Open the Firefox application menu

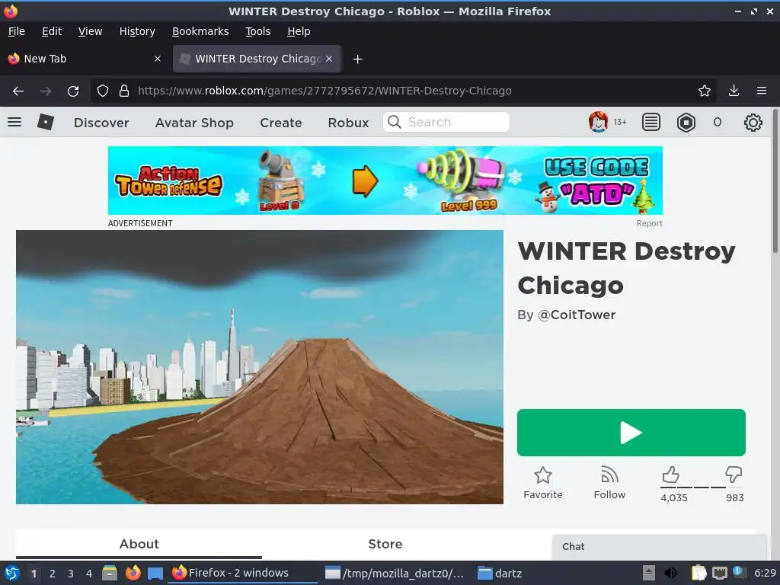[761, 91]
